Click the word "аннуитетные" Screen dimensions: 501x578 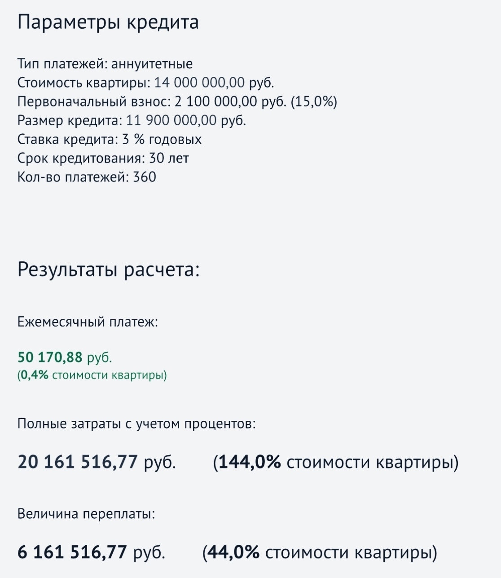(152, 64)
